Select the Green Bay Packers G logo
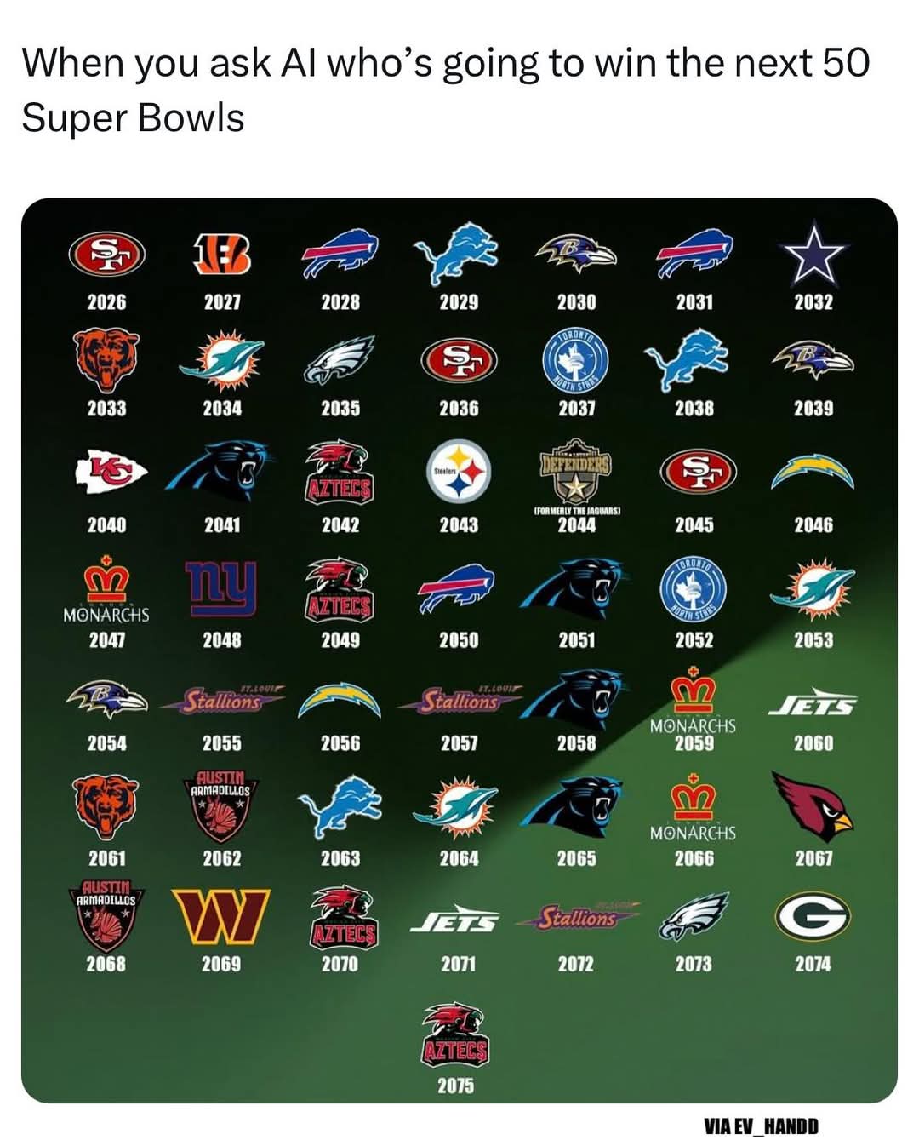Screen dimensions: 919x1146 [813, 916]
